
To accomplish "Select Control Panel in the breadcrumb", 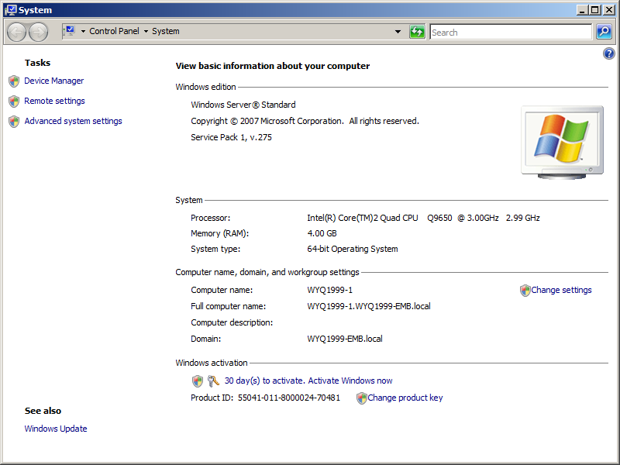I will tap(114, 32).
